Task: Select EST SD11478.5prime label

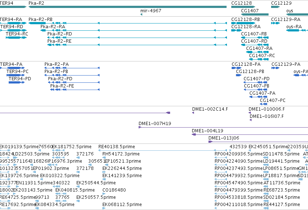Action: point(281,154)
